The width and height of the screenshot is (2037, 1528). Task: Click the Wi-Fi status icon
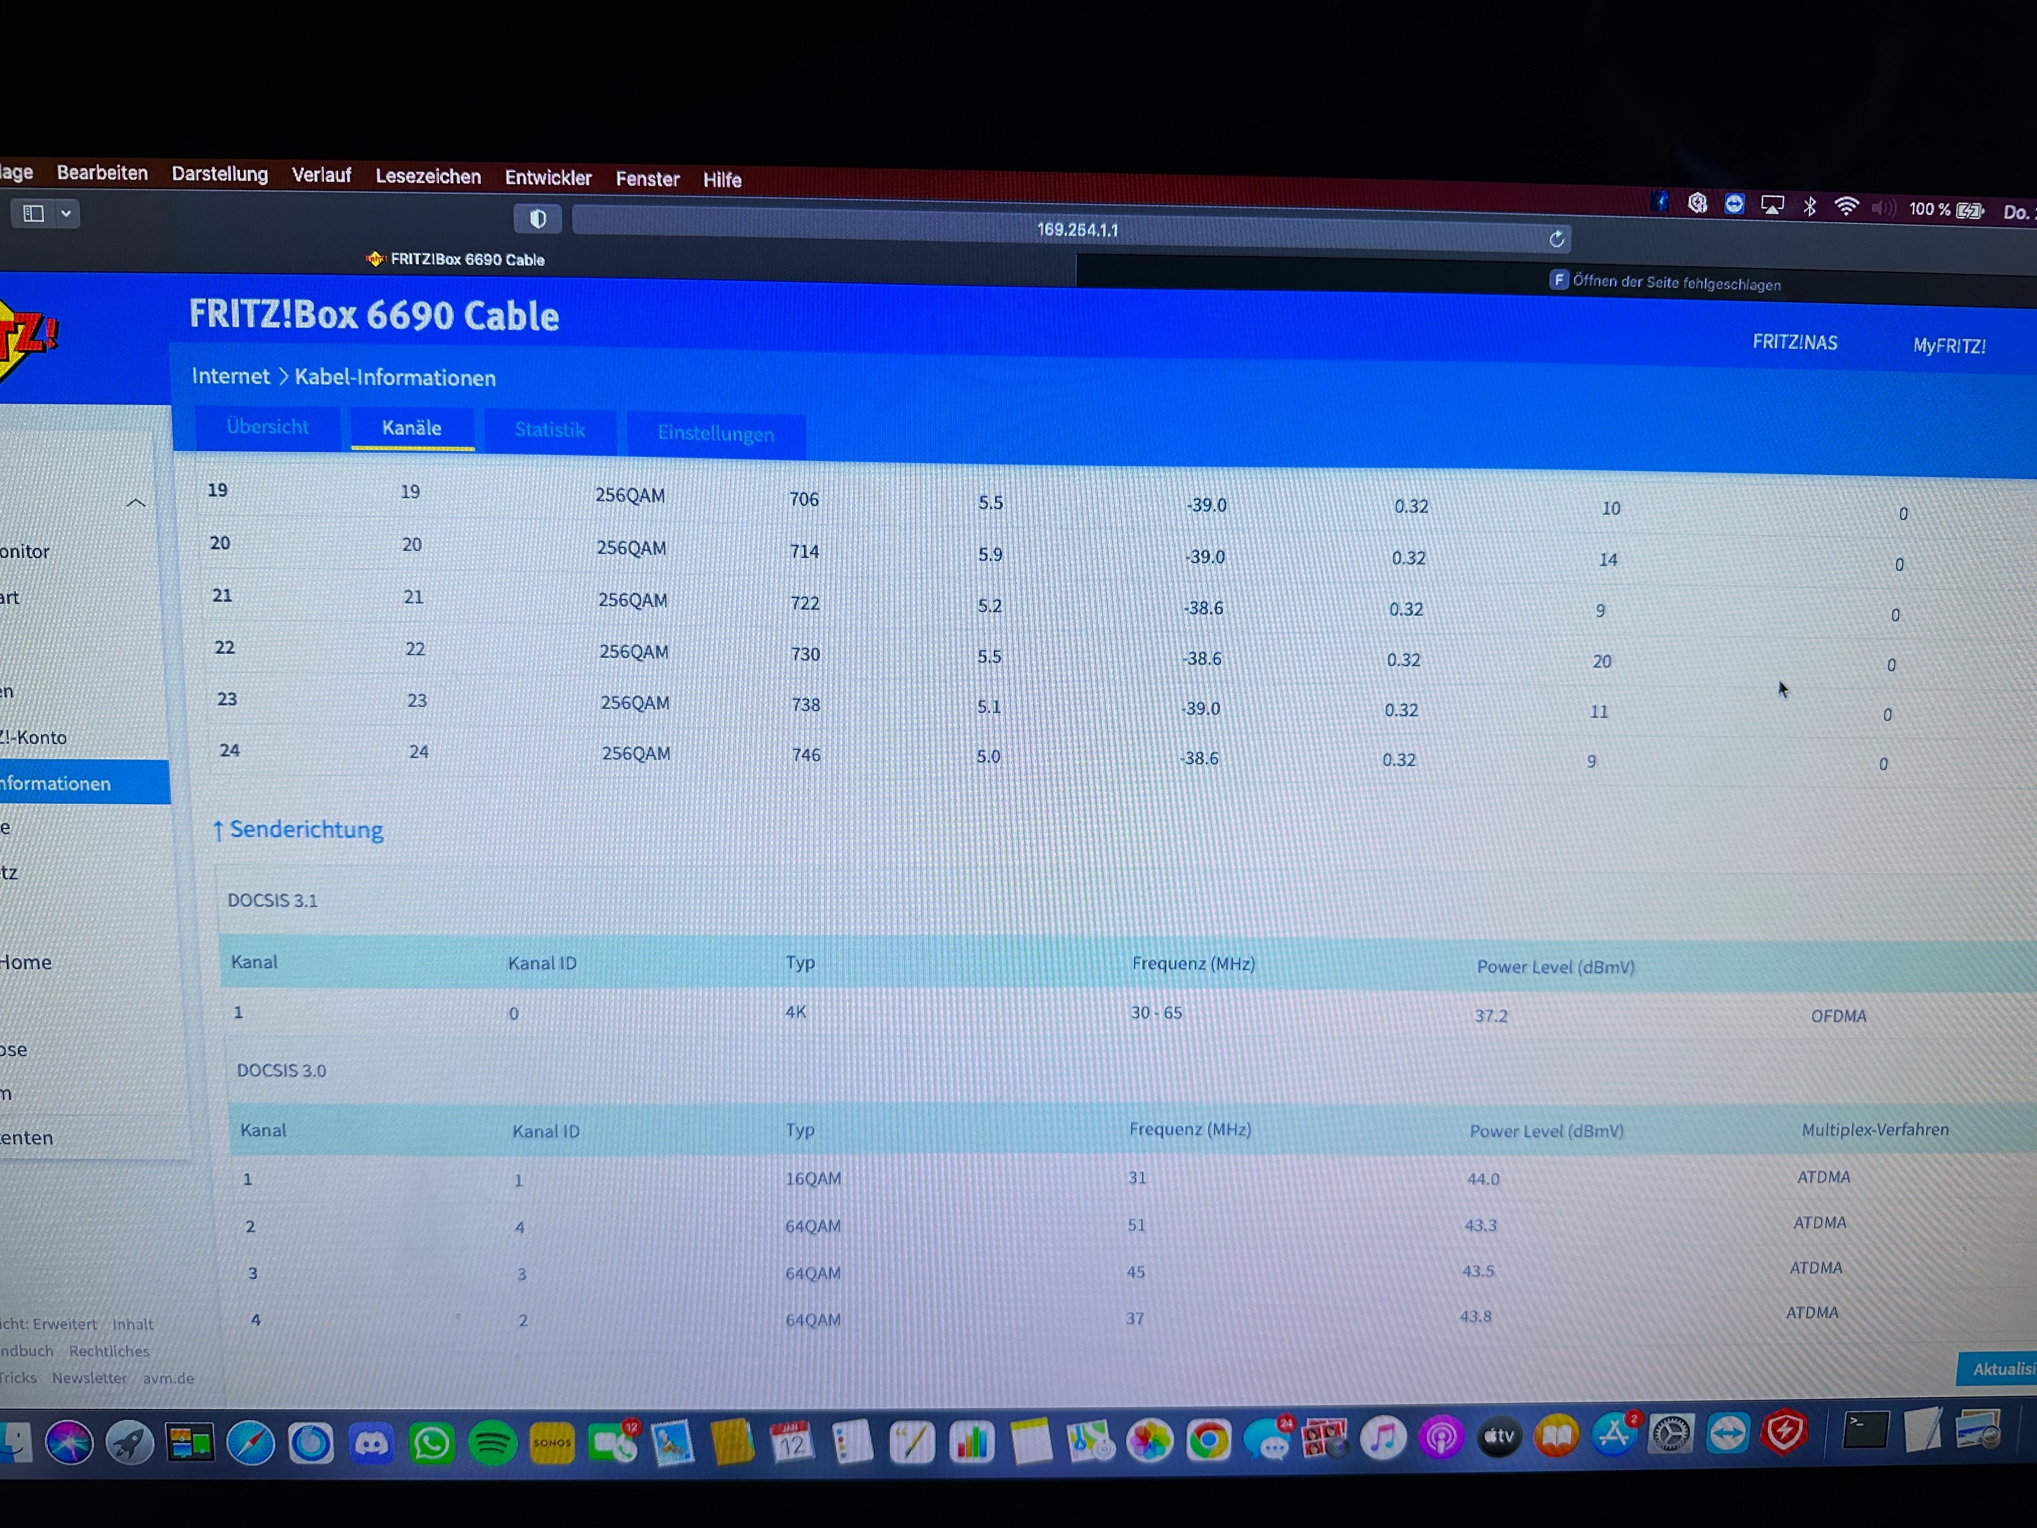pos(1846,206)
